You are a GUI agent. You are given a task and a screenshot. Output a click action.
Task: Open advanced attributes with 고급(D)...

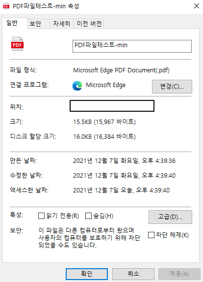pyautogui.click(x=170, y=217)
